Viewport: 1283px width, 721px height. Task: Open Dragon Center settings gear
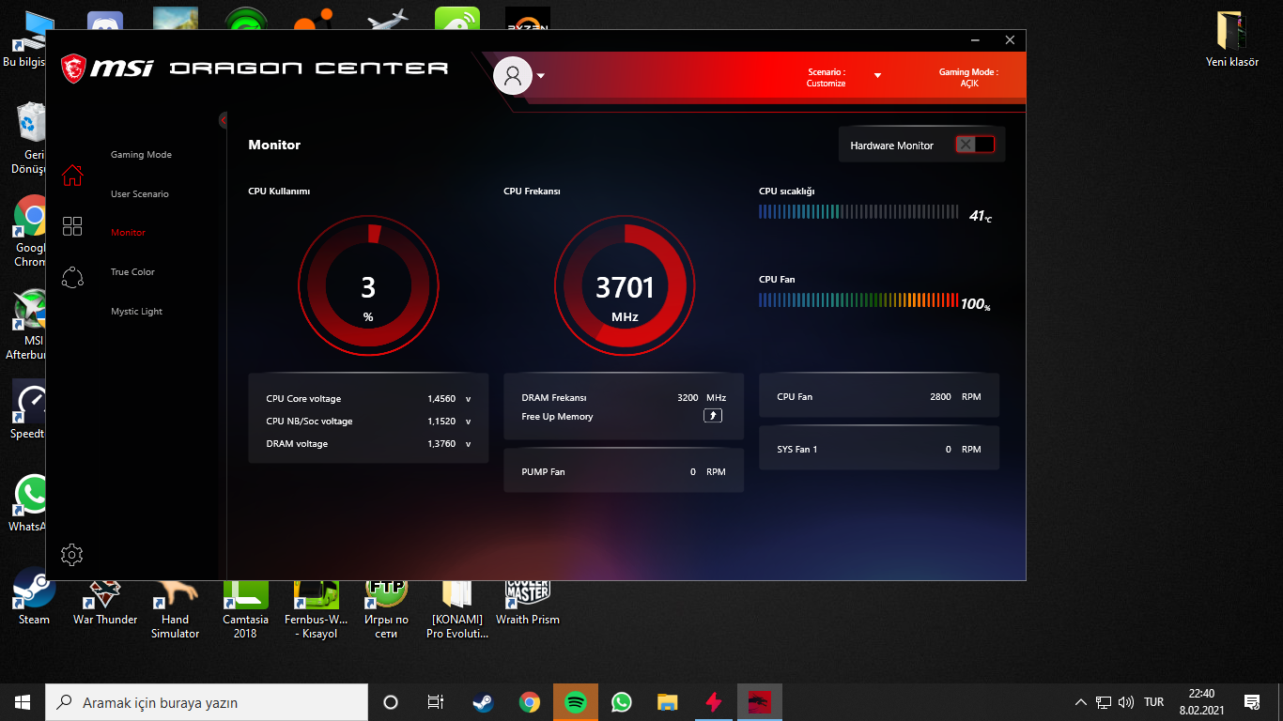[72, 555]
